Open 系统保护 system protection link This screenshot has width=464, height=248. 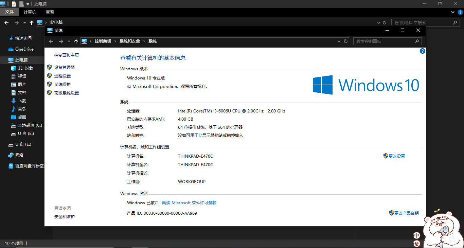[63, 85]
